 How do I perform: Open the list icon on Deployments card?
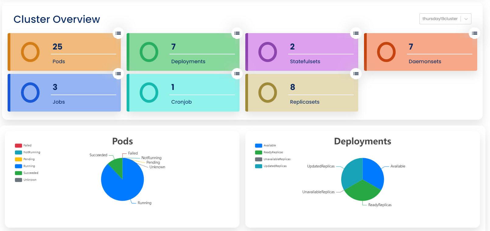pos(237,33)
